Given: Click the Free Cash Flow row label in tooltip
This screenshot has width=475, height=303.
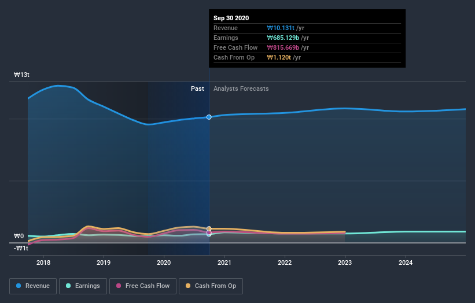Looking at the screenshot, I should [x=235, y=47].
